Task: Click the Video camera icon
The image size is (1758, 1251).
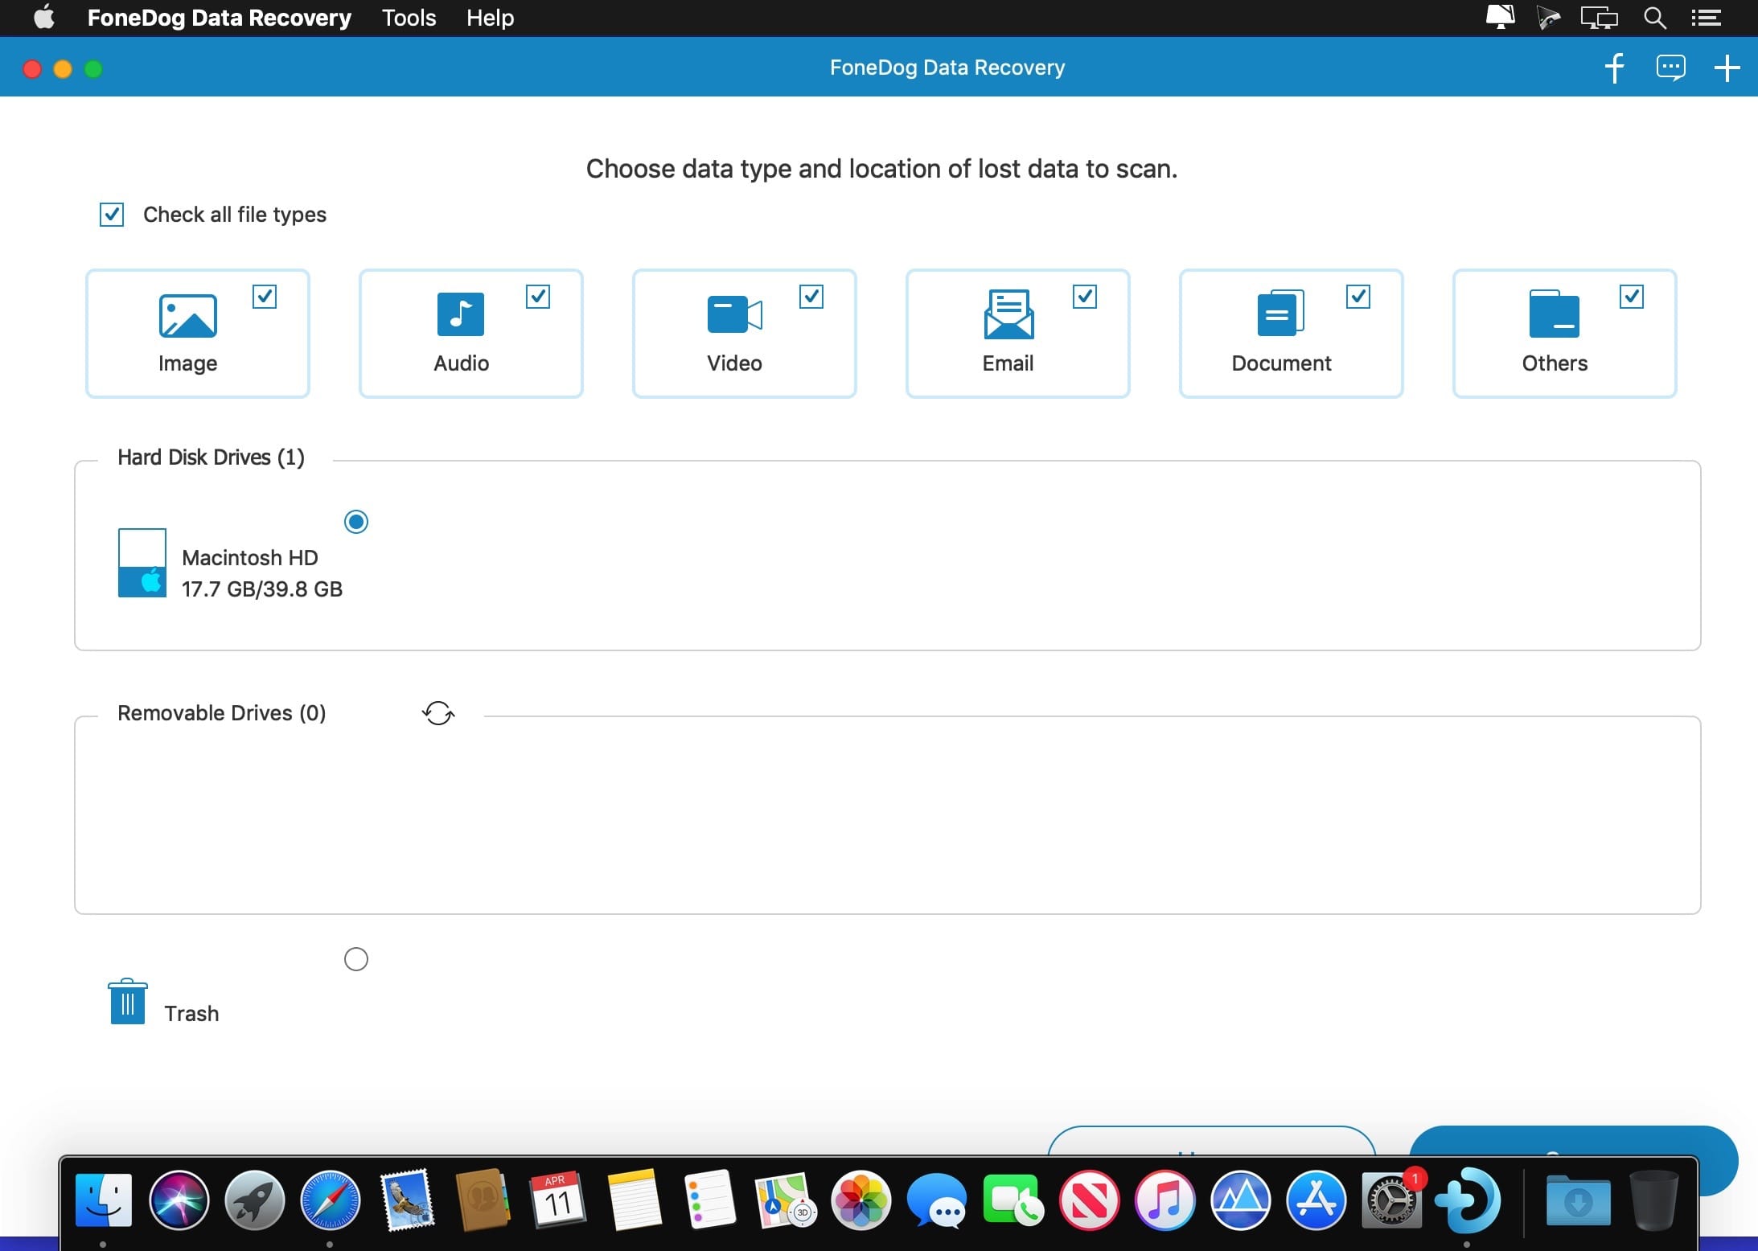Action: click(734, 314)
